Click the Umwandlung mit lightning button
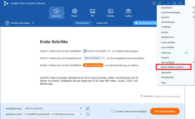 145,23
